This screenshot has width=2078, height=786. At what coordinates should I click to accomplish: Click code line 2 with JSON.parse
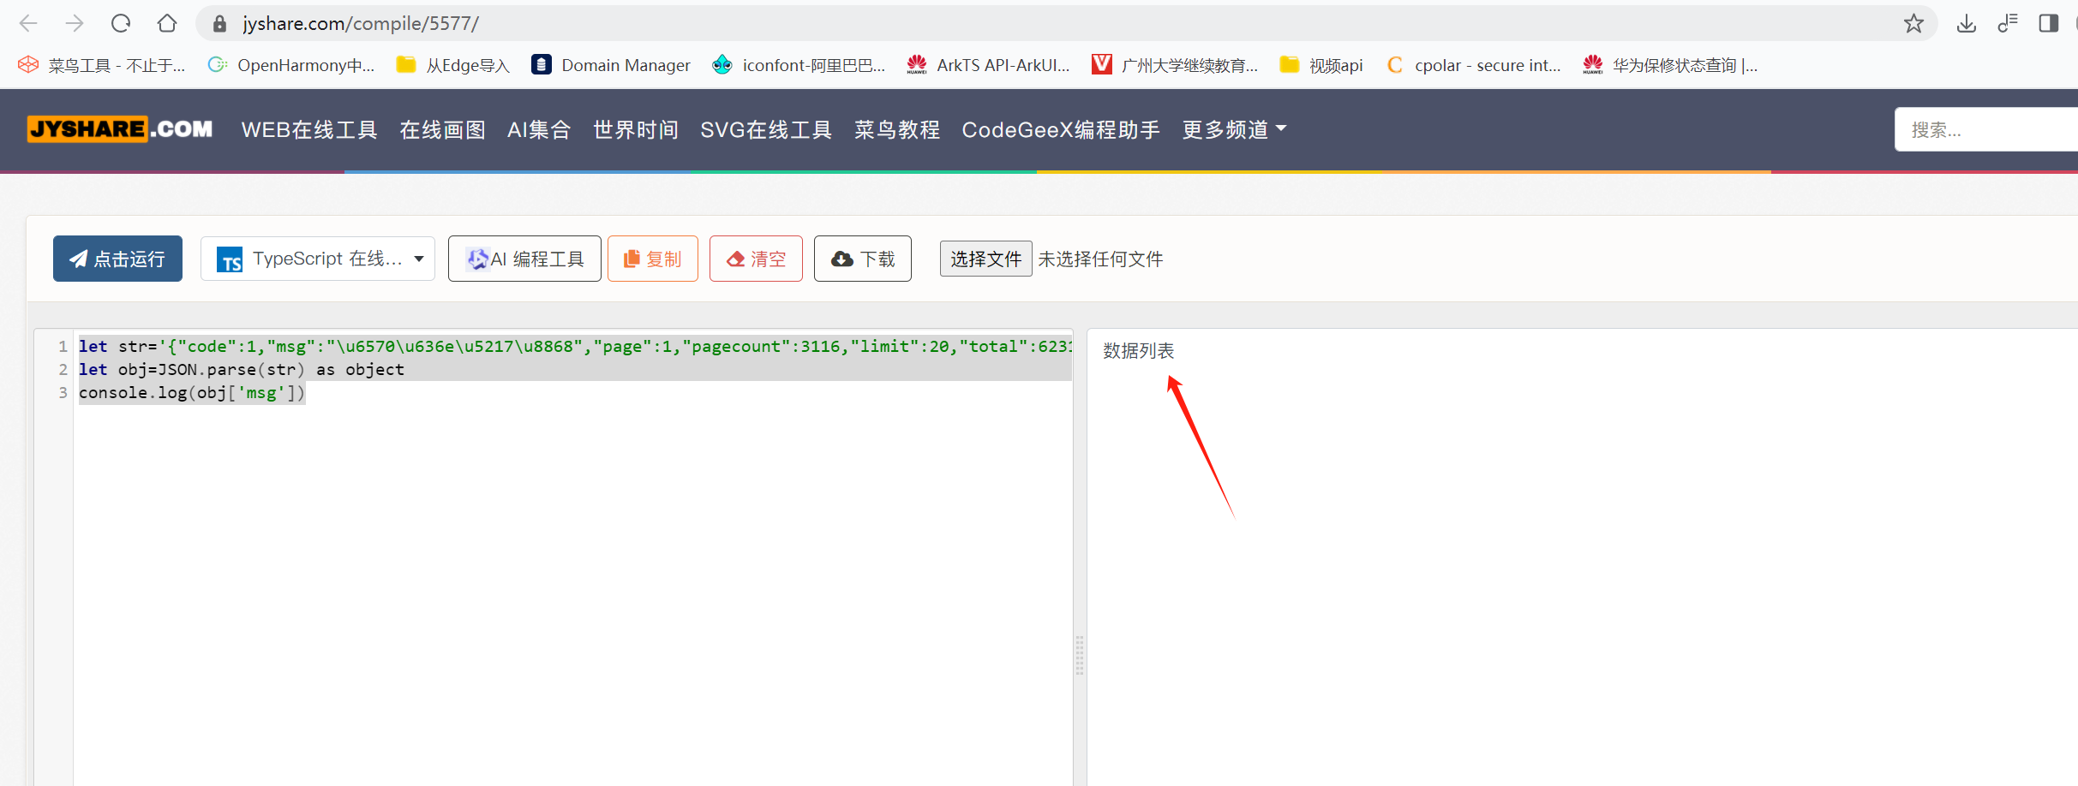241,369
